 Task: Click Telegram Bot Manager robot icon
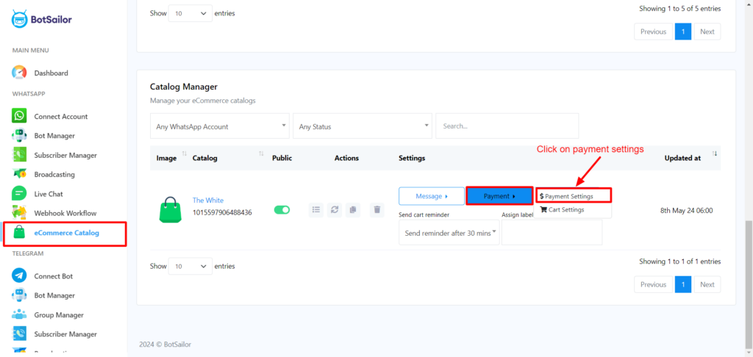coord(19,295)
